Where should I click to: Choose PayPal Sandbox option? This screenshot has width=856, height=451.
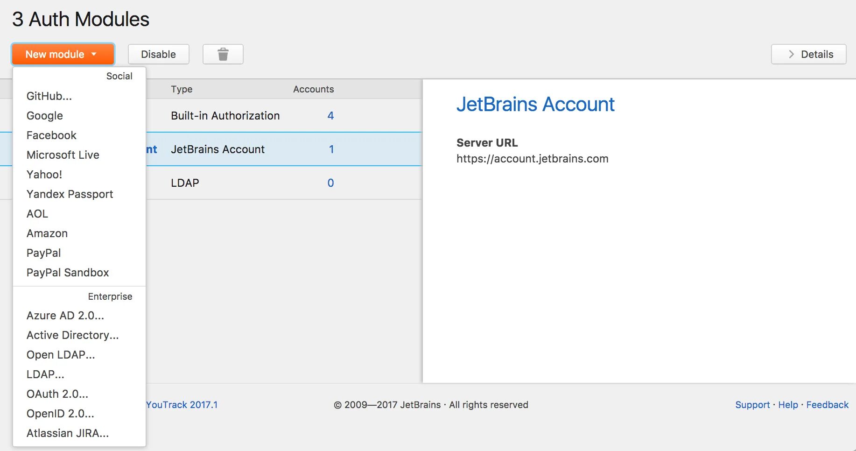coord(68,273)
